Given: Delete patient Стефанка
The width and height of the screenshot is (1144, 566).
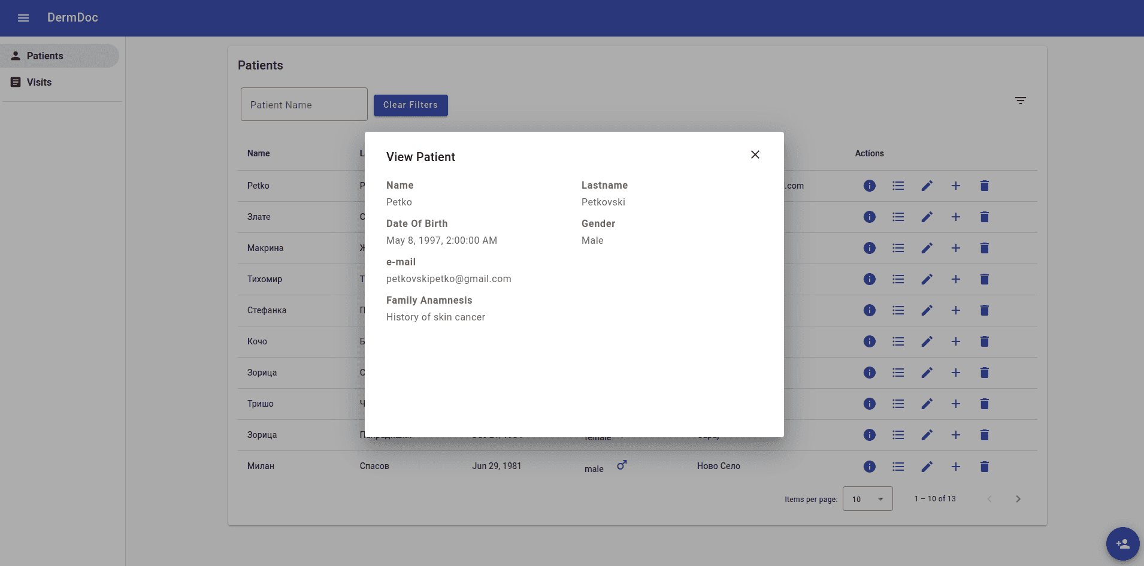Looking at the screenshot, I should [984, 310].
